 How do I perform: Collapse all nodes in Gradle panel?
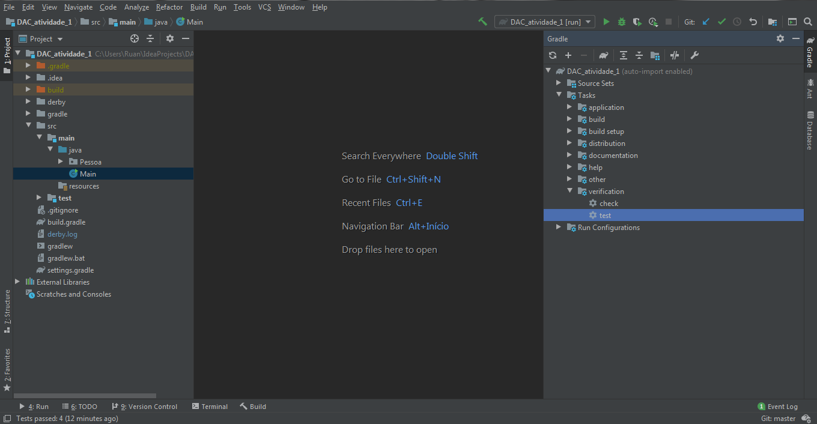[639, 55]
